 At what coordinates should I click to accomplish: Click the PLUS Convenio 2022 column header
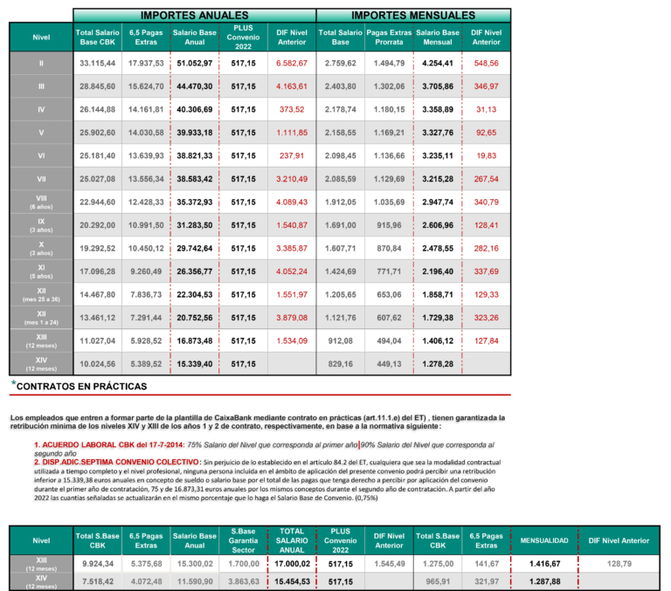241,37
